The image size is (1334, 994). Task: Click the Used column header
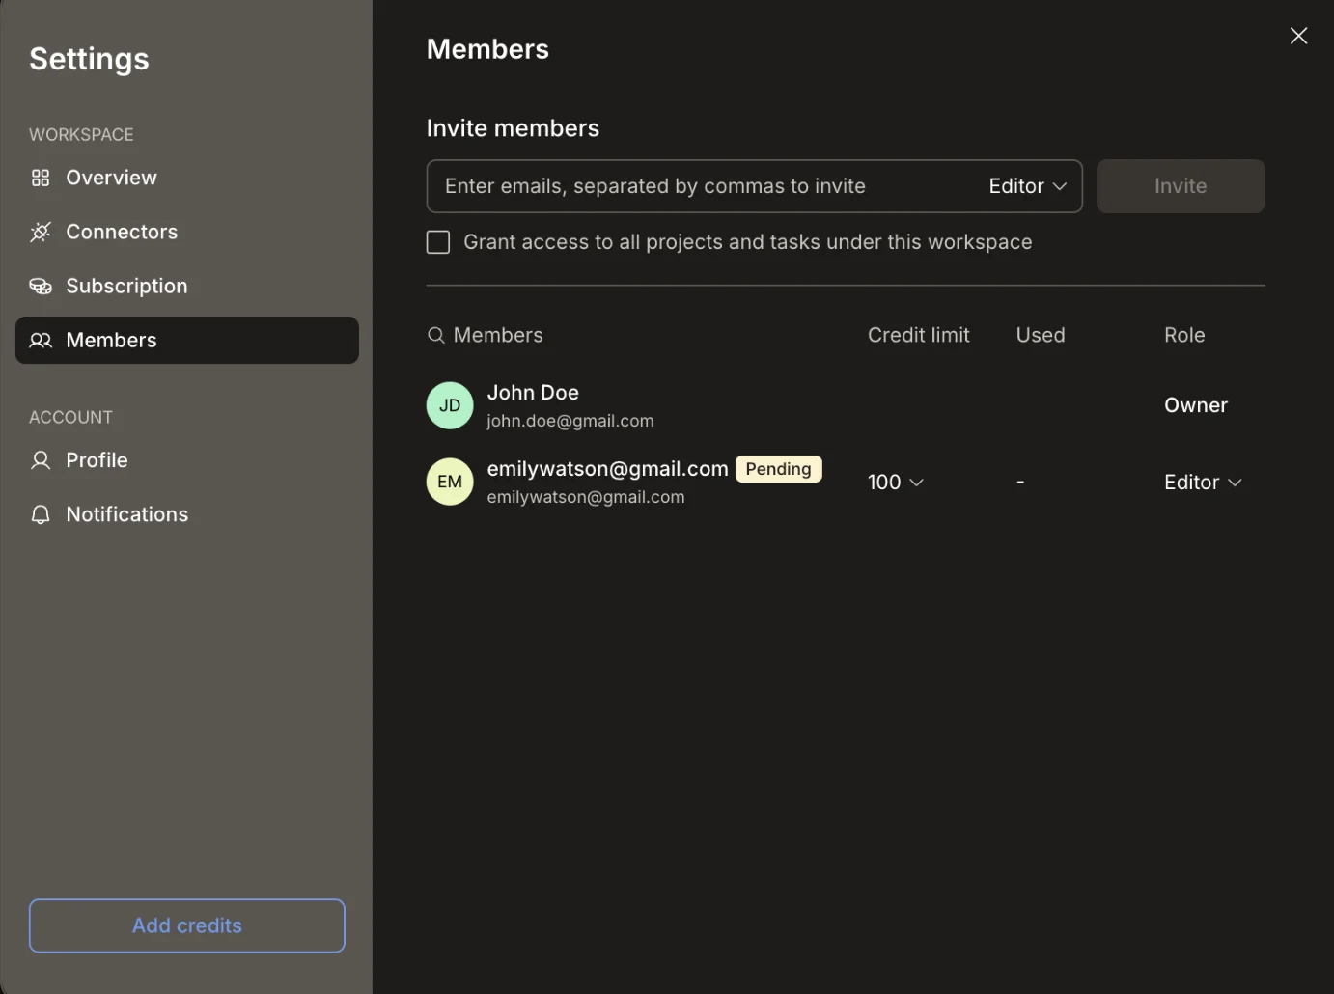pyautogui.click(x=1041, y=335)
